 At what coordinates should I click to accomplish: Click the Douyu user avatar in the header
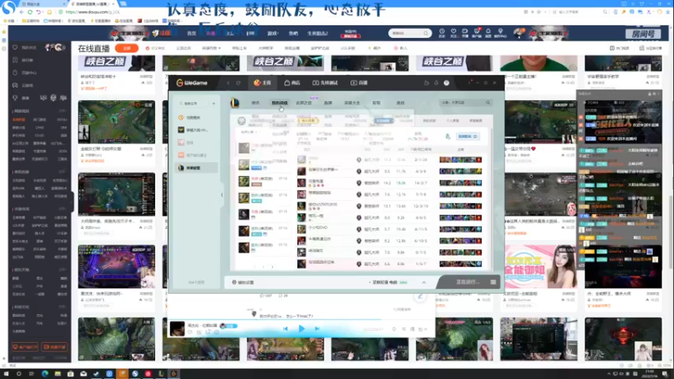[519, 33]
